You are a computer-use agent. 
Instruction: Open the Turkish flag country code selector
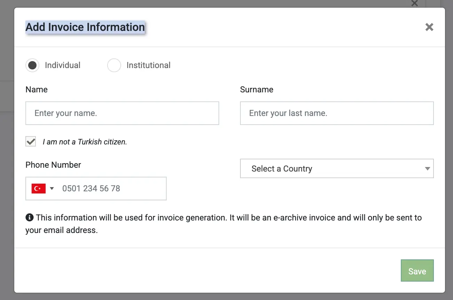click(x=43, y=189)
